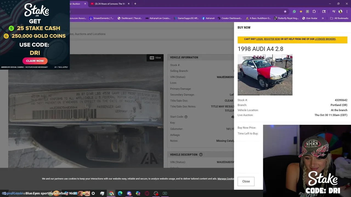The image size is (351, 197).
Task: Click CLAIM NOW on Stake ad
Action: pos(35,61)
